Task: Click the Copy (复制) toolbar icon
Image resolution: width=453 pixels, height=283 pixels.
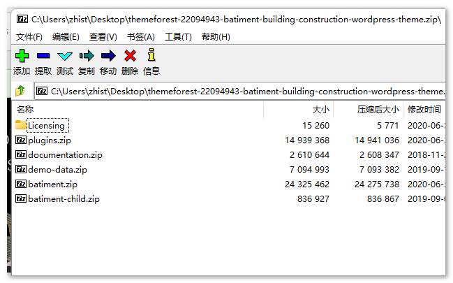Action: coord(87,56)
